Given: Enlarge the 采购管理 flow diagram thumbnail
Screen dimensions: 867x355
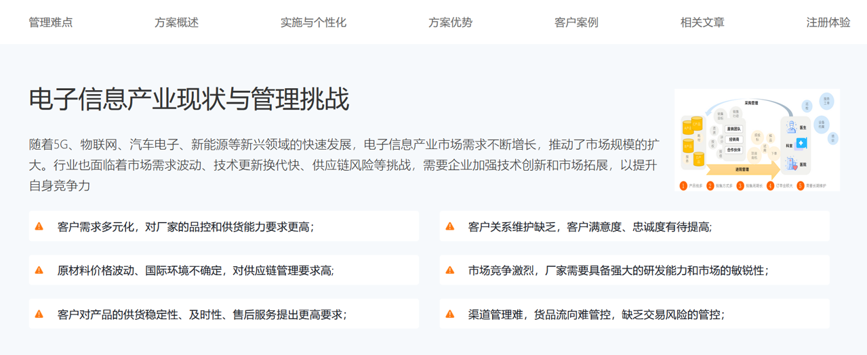Looking at the screenshot, I should click(757, 140).
